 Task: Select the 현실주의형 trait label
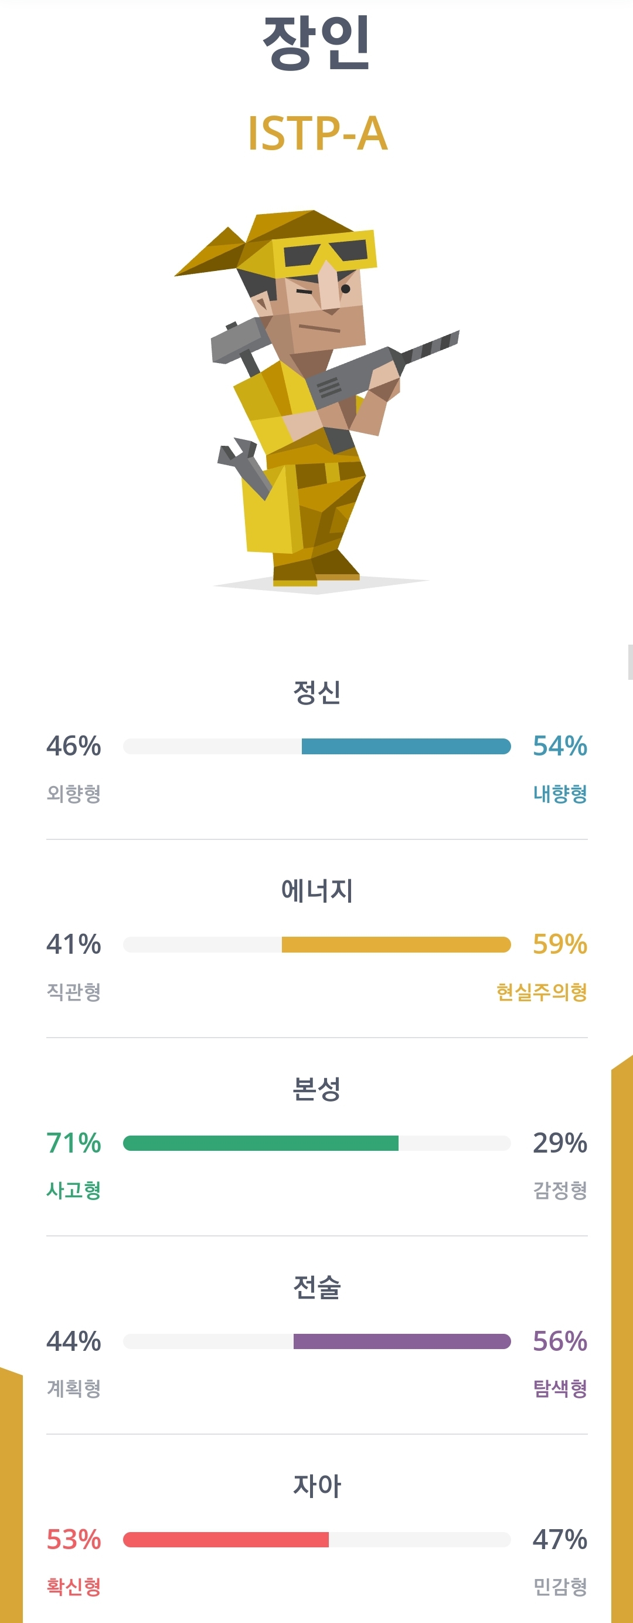tap(543, 992)
